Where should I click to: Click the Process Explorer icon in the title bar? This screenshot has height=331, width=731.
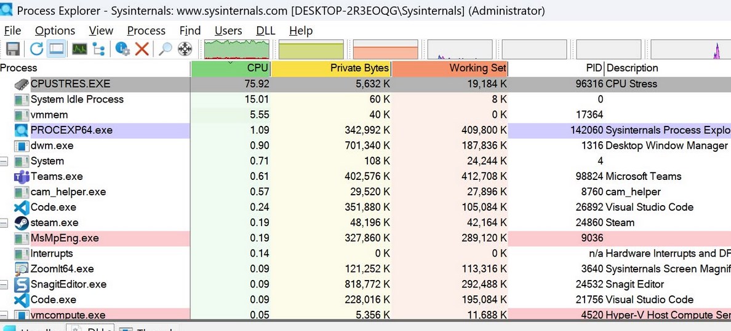coord(7,9)
